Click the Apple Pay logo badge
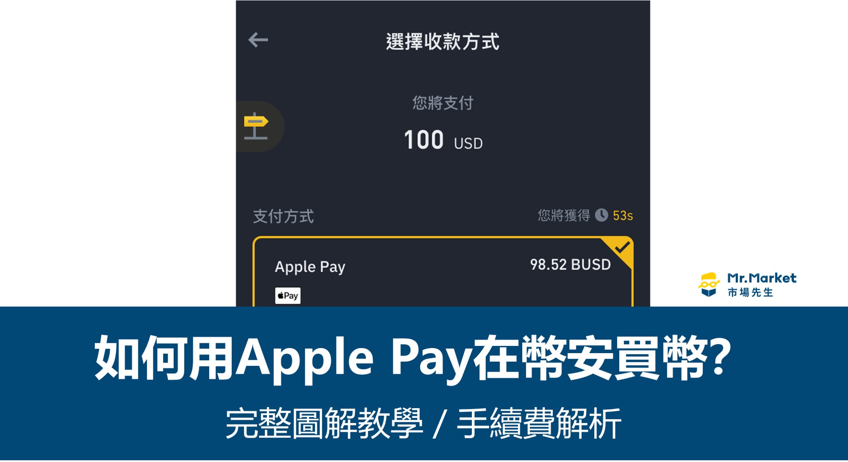This screenshot has width=848, height=462. (288, 295)
